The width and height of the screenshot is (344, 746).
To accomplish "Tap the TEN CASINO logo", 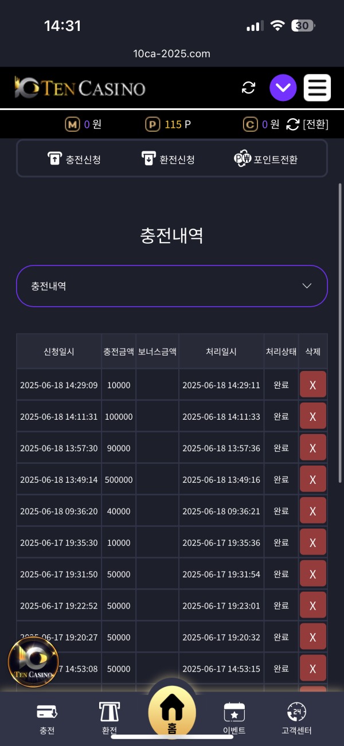I will pyautogui.click(x=79, y=87).
